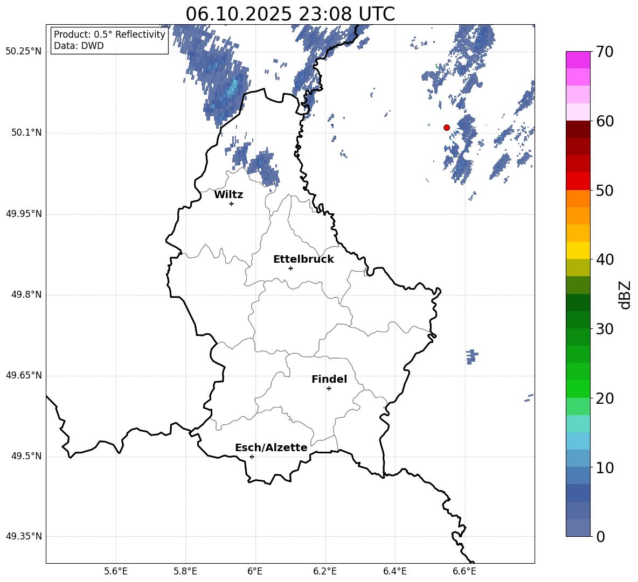Click the 5.8°E longitude label
638x582 pixels.
[185, 571]
